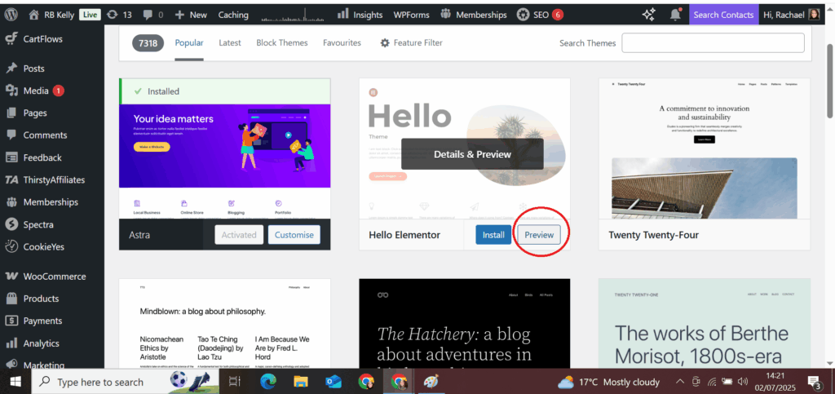835x394 pixels.
Task: Click the Media sidebar icon
Action: 11,91
